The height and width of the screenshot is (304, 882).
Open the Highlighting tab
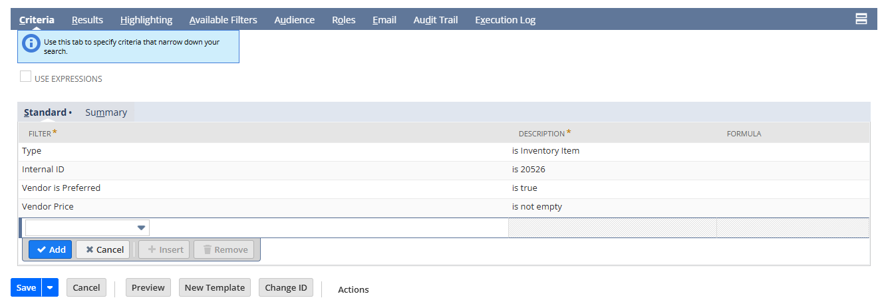click(x=146, y=20)
